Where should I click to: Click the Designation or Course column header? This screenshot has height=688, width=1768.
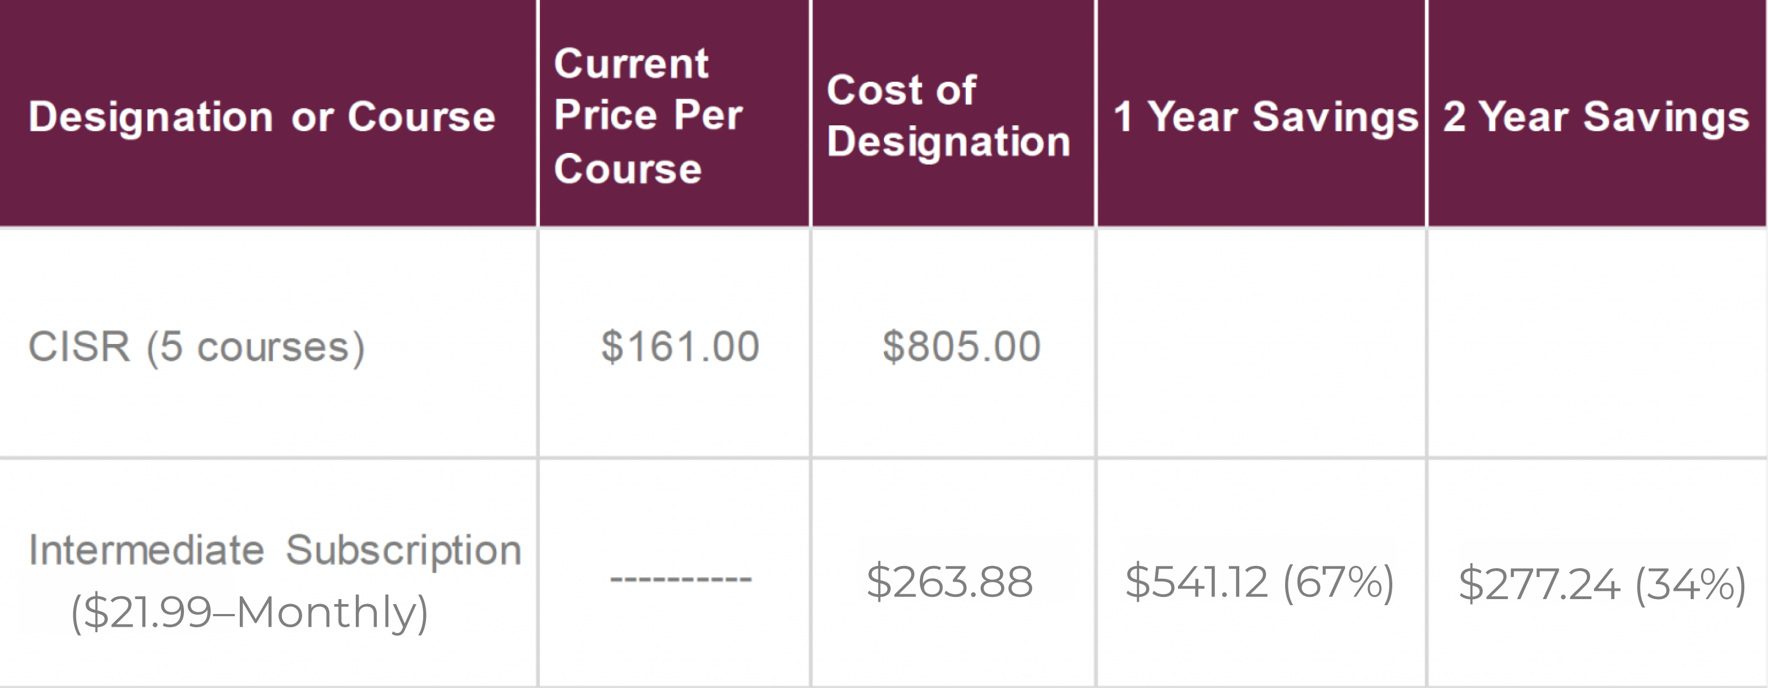[261, 117]
